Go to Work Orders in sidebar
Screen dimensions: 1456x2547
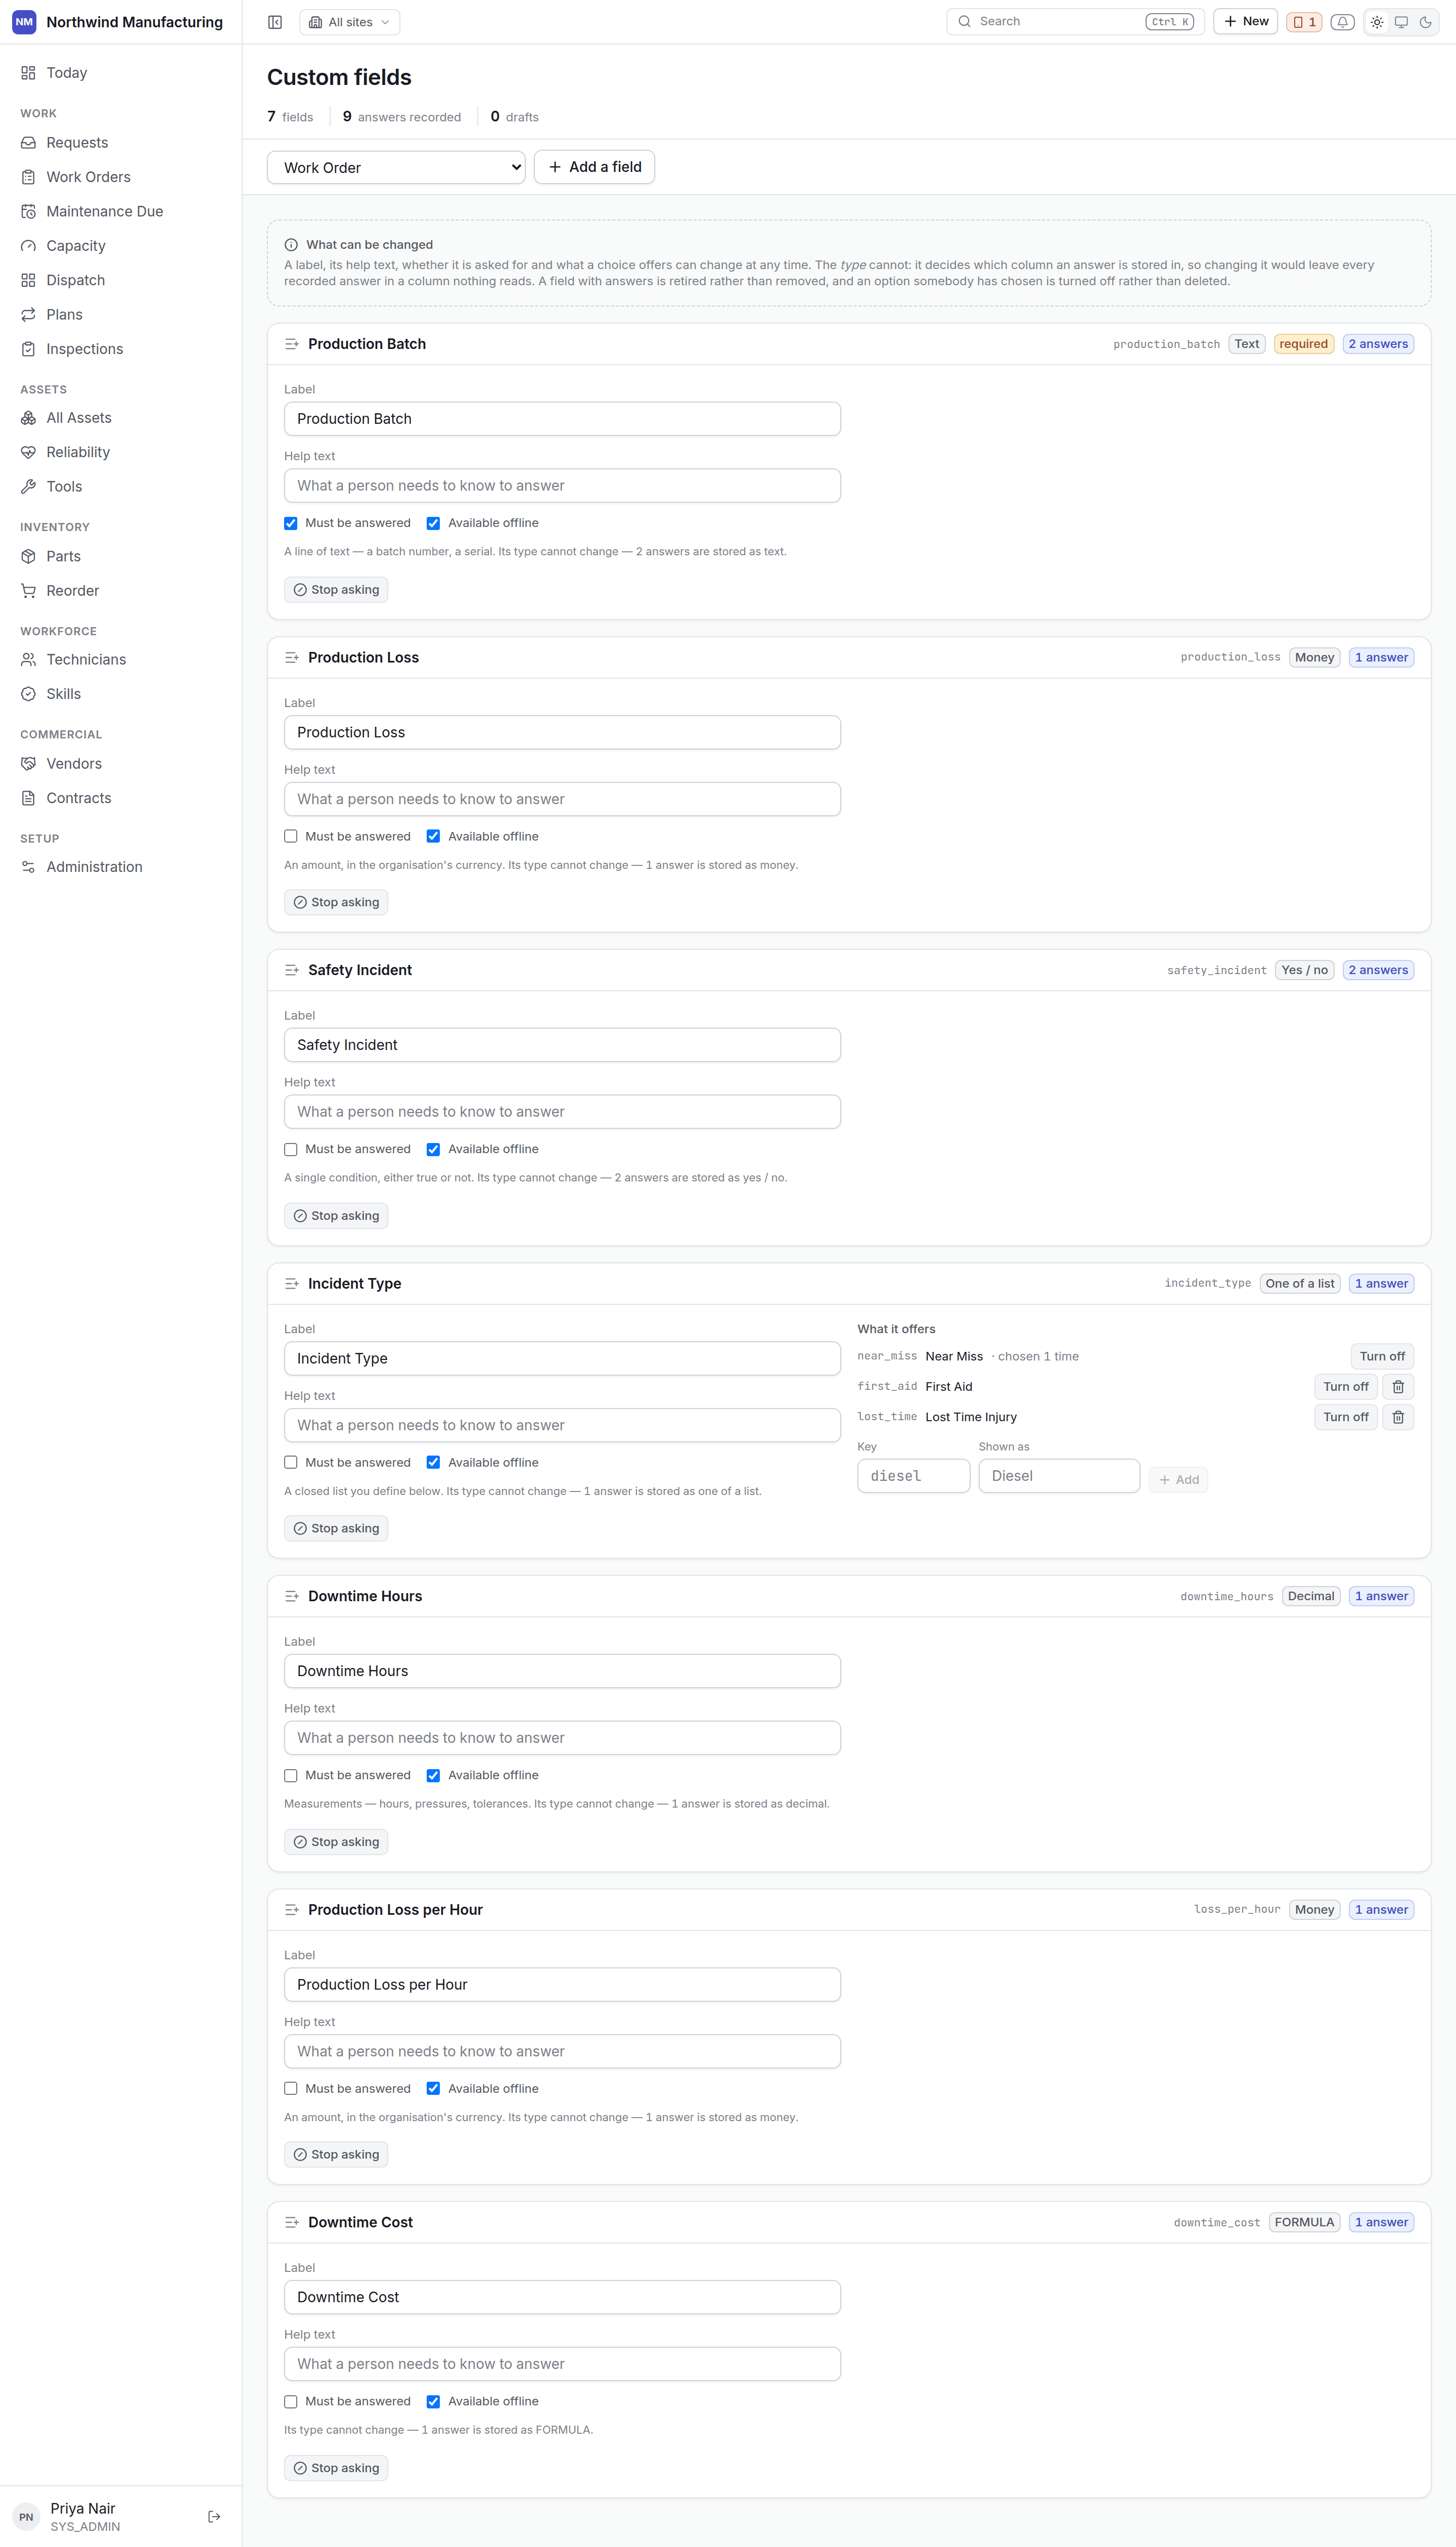coord(121,177)
